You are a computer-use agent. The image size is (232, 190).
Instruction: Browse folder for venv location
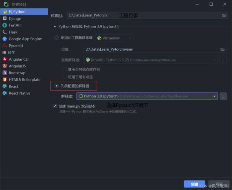(222, 49)
